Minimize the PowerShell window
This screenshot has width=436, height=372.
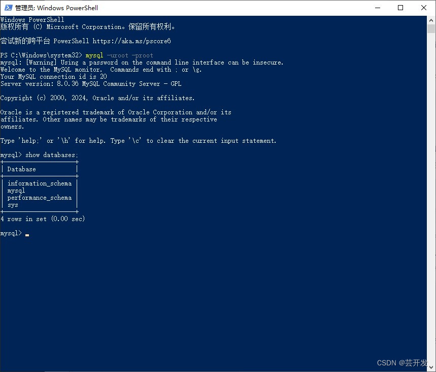[377, 8]
